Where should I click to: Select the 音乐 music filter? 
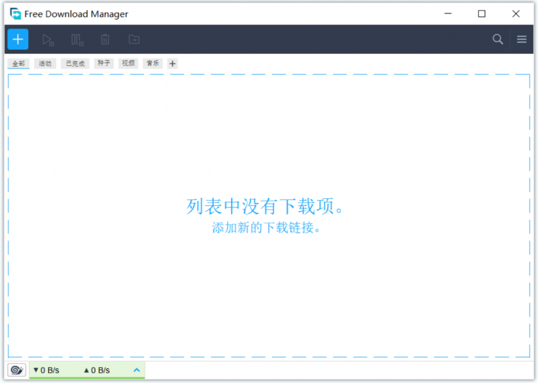[x=152, y=63]
